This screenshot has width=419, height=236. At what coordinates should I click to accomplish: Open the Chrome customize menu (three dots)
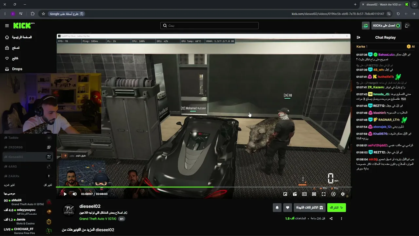[x=5, y=14]
